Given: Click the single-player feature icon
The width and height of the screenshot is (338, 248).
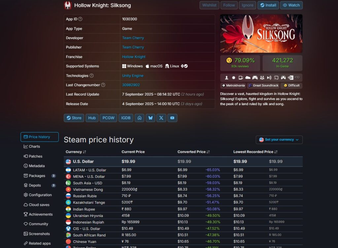Looking at the screenshot, I should click(x=226, y=78).
